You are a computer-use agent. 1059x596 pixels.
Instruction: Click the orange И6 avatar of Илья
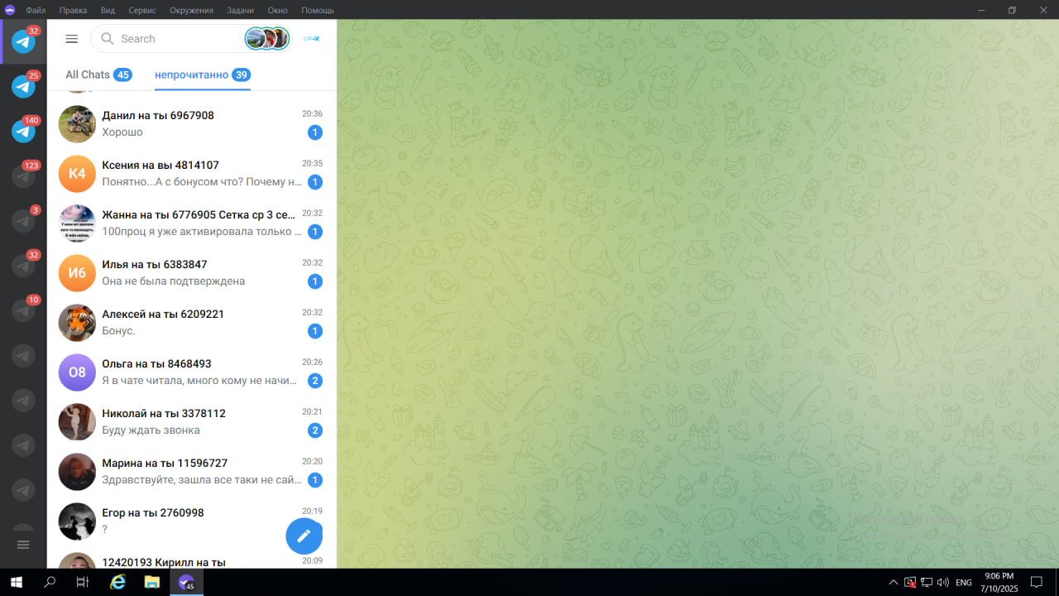point(77,273)
